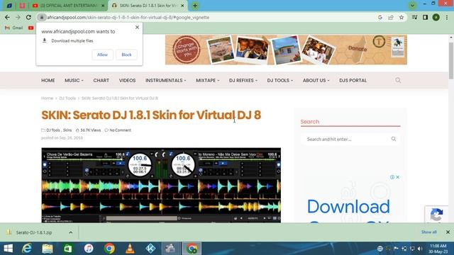Expand the MUSIC menu
Screen dimensions: 454x255
tap(74, 80)
